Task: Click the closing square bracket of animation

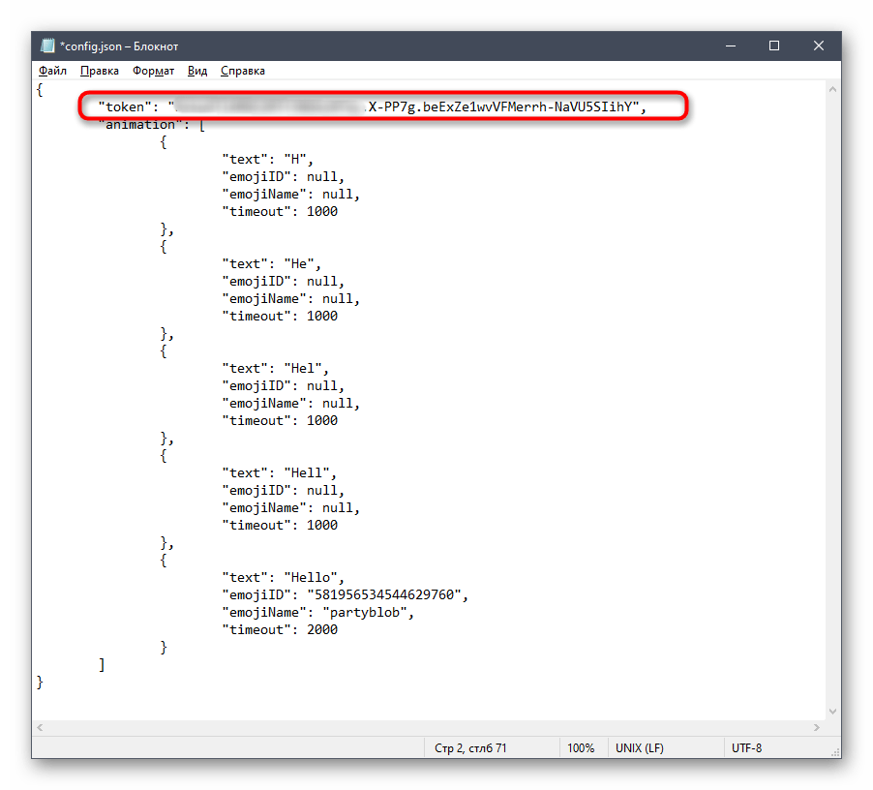Action: 102,665
